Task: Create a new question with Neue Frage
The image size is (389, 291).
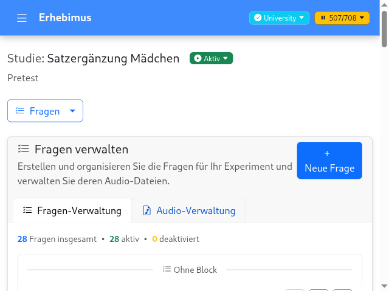Action: pos(329,161)
